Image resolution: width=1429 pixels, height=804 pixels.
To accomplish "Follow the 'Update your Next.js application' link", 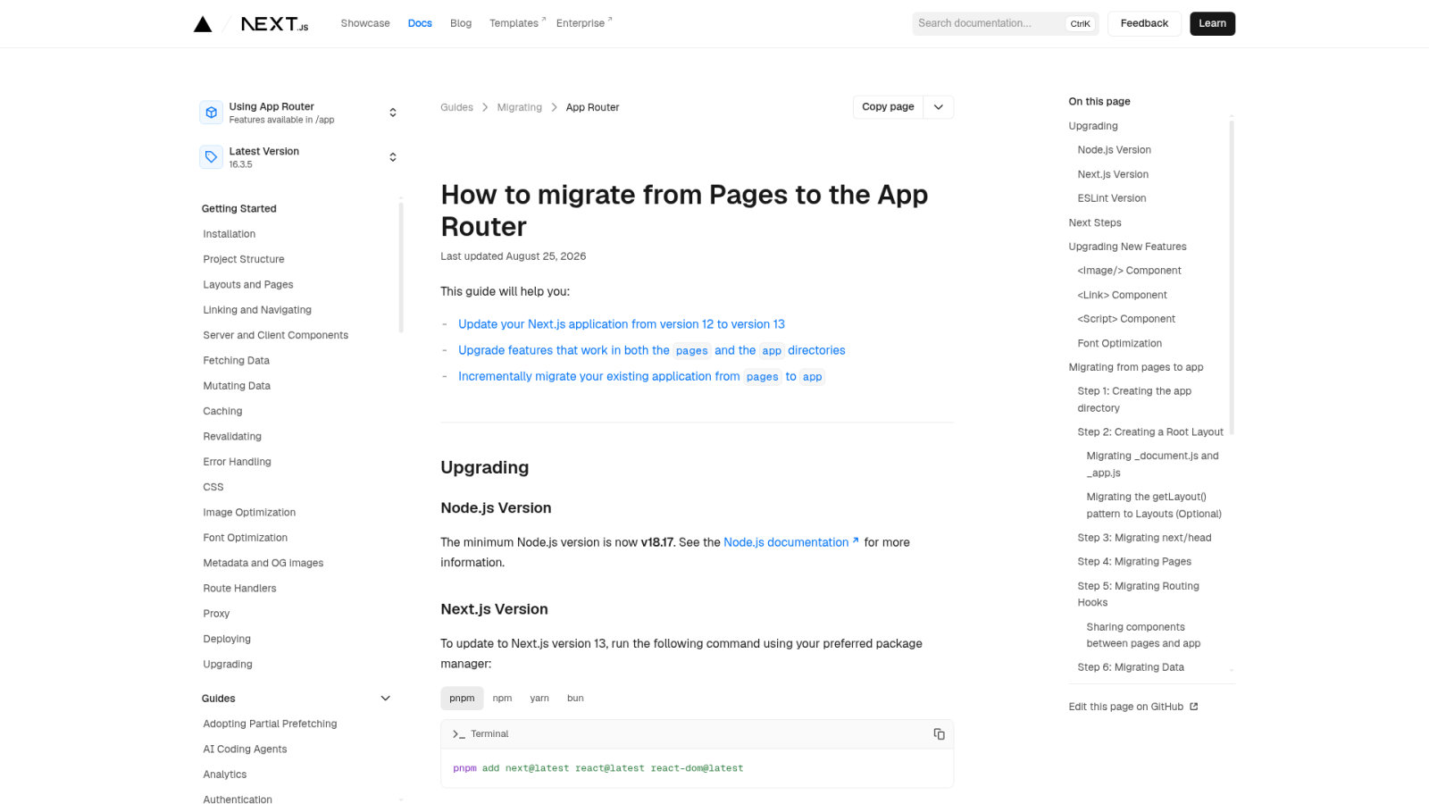I will [622, 324].
